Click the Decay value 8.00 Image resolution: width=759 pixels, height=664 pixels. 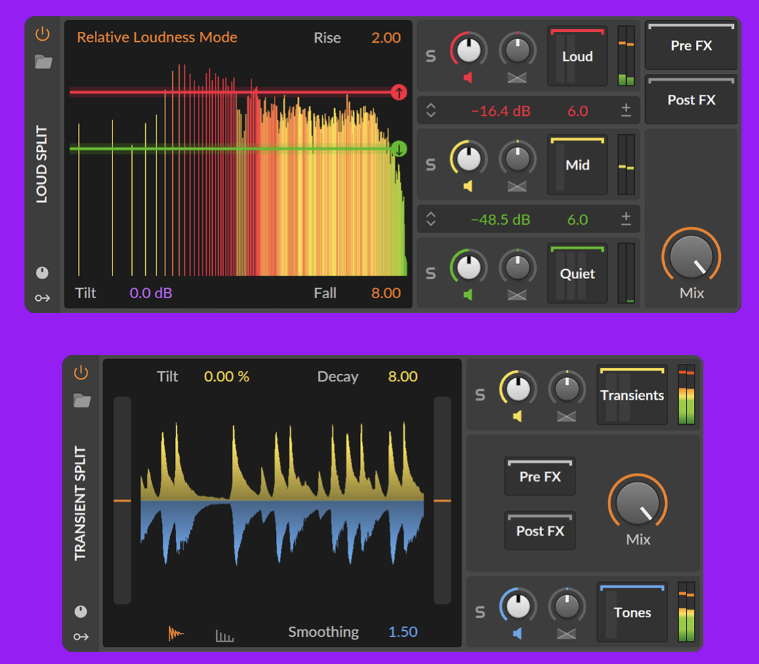[403, 376]
